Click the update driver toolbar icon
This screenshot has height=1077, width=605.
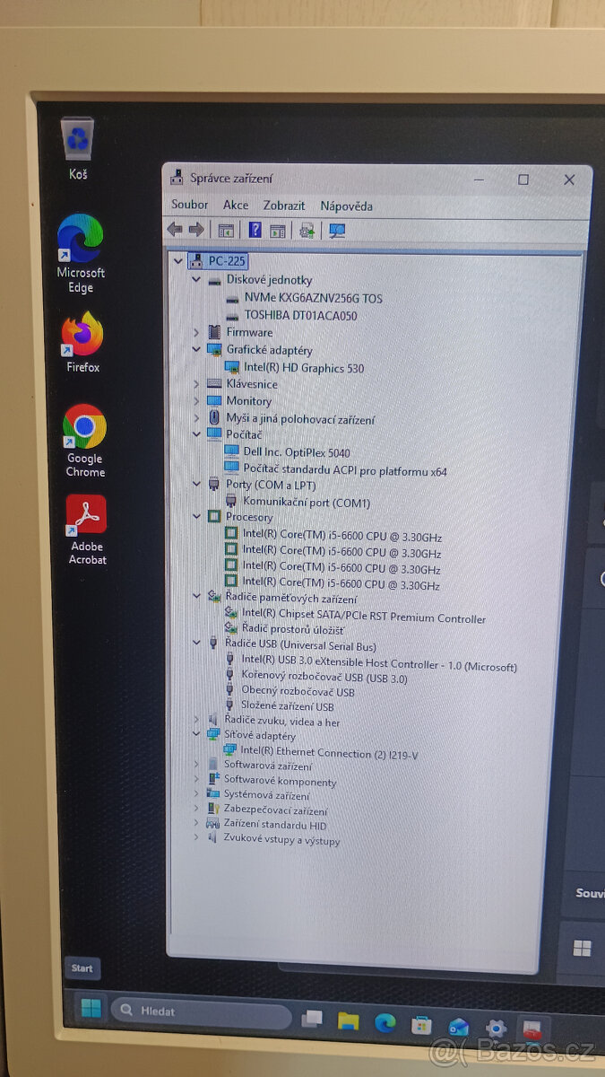tap(307, 231)
